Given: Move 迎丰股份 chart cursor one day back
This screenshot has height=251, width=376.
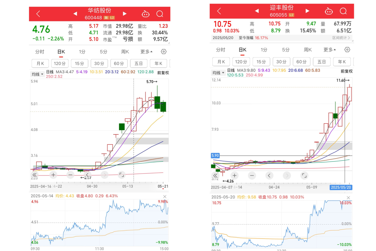Looking at the screenshot, I should click(269, 176).
